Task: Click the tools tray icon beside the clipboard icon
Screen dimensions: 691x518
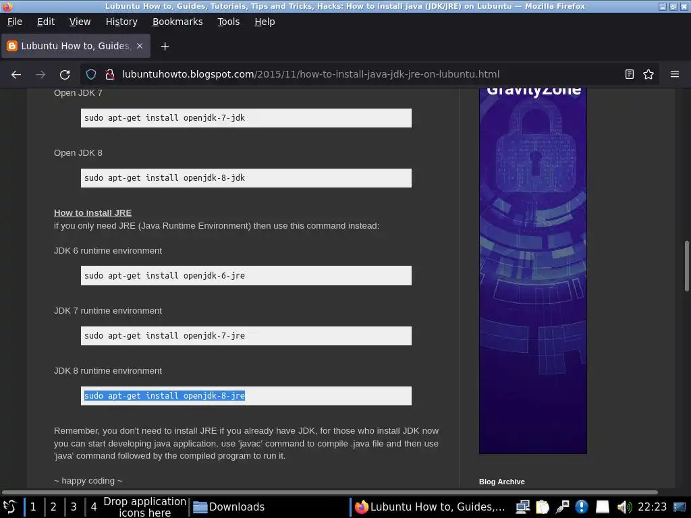Action: click(x=562, y=507)
